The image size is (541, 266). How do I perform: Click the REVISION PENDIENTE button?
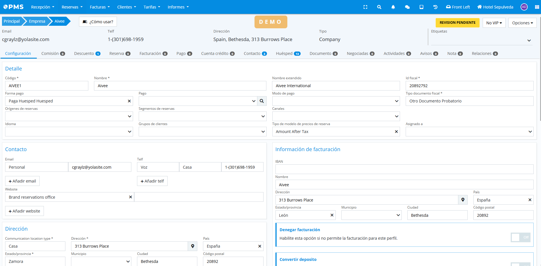click(x=457, y=23)
